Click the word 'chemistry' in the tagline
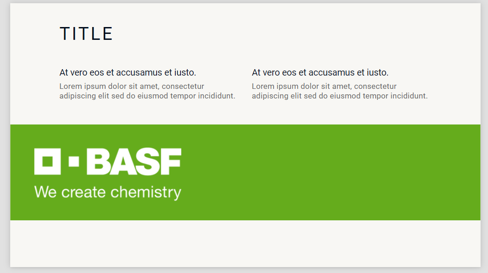The image size is (488, 273). [146, 192]
